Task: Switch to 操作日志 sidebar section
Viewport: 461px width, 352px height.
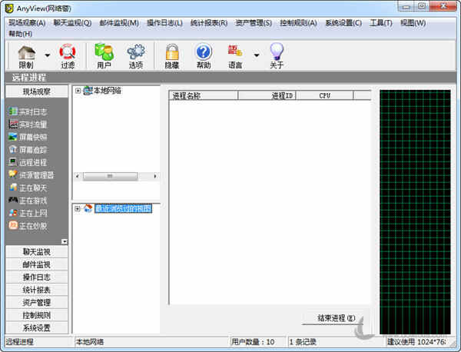Action: coord(37,277)
